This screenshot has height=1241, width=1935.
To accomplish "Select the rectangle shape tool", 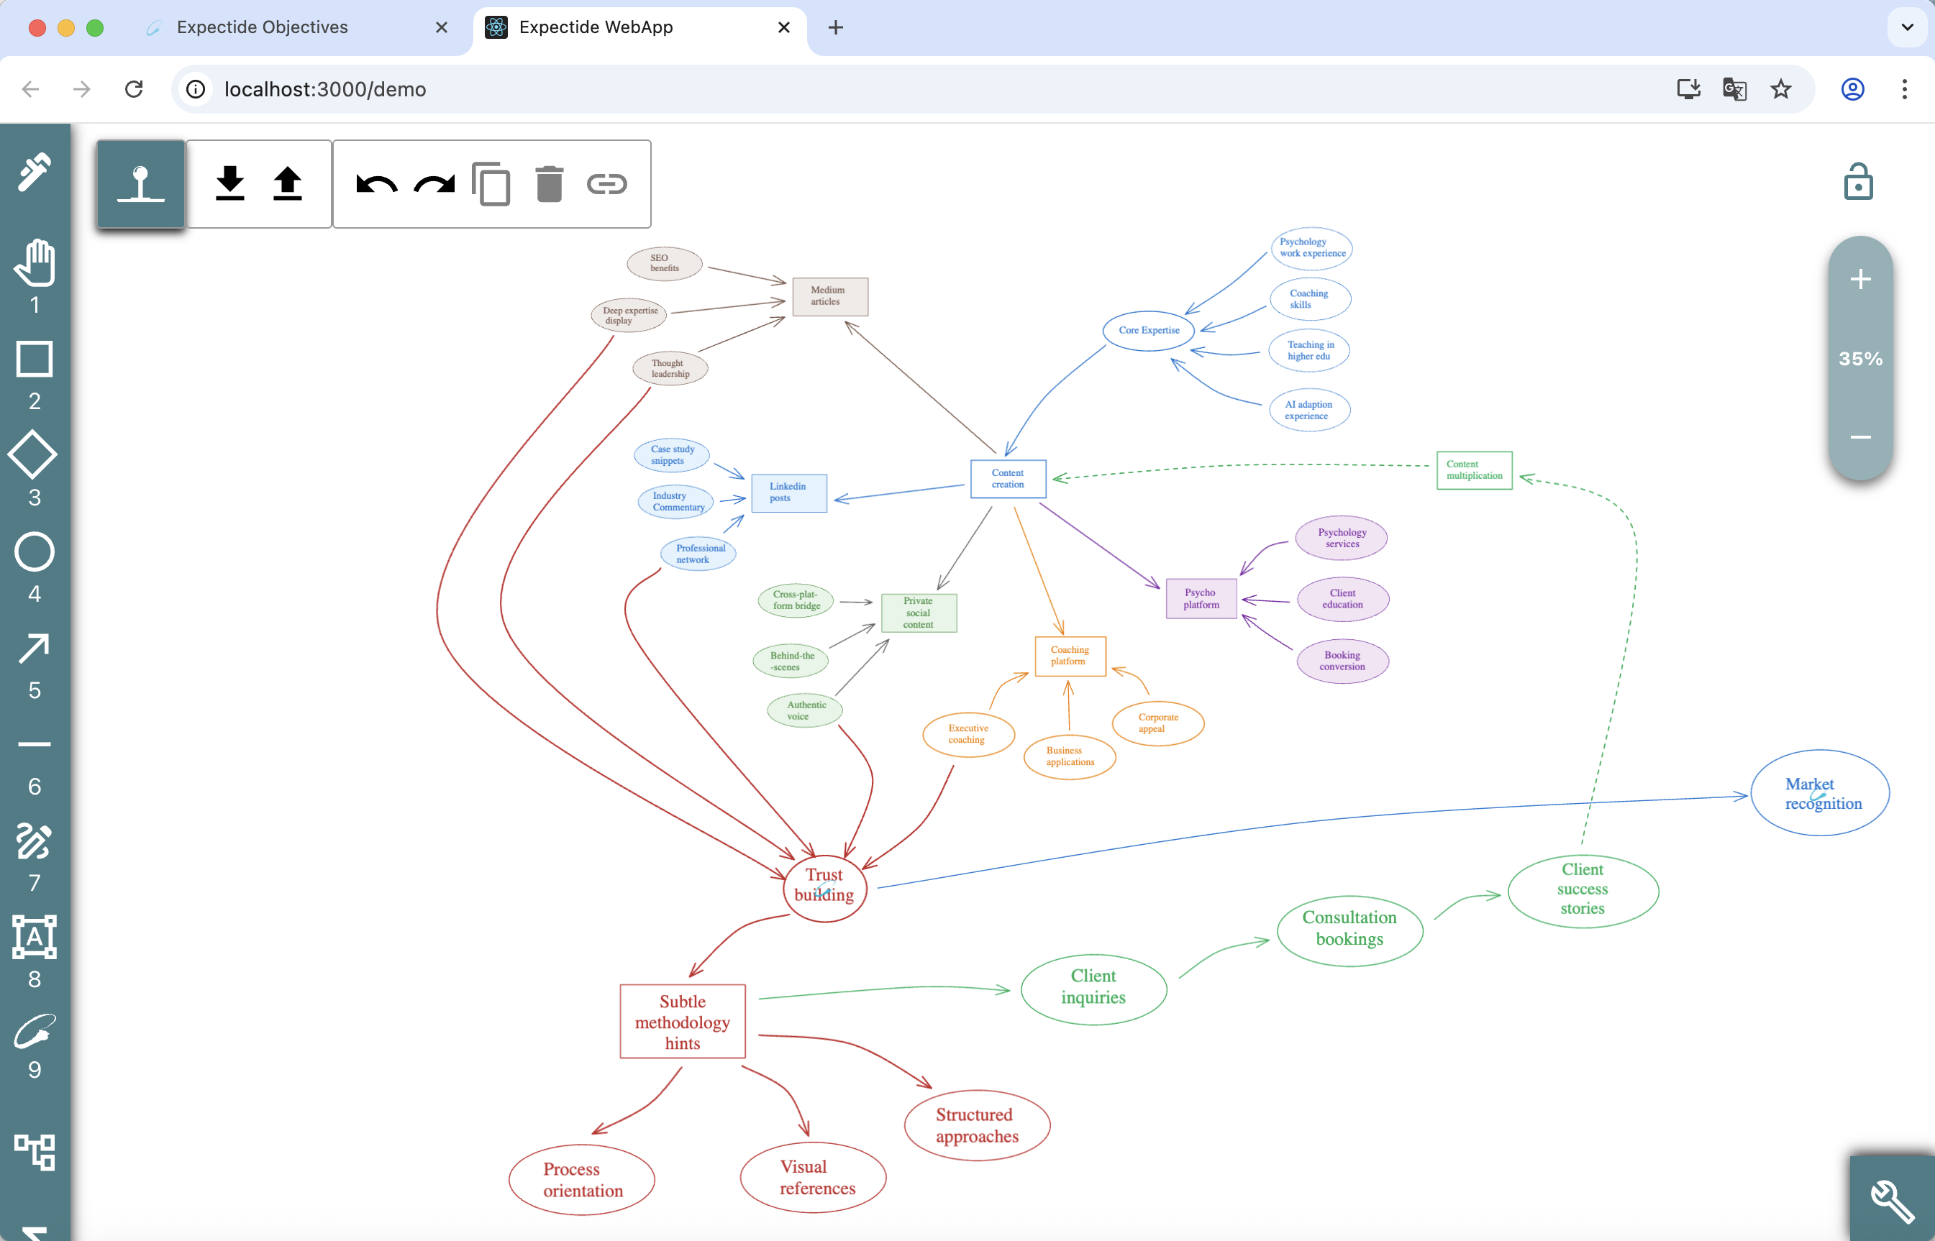I will pyautogui.click(x=35, y=360).
